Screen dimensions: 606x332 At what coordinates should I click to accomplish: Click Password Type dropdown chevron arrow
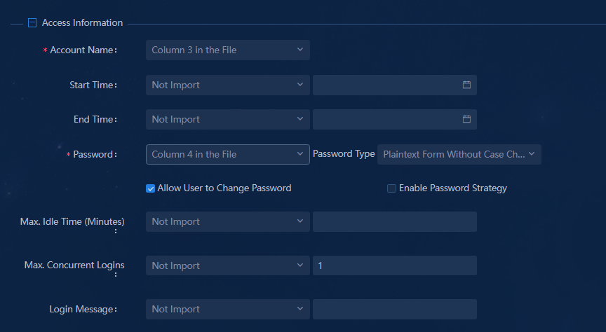pyautogui.click(x=532, y=154)
